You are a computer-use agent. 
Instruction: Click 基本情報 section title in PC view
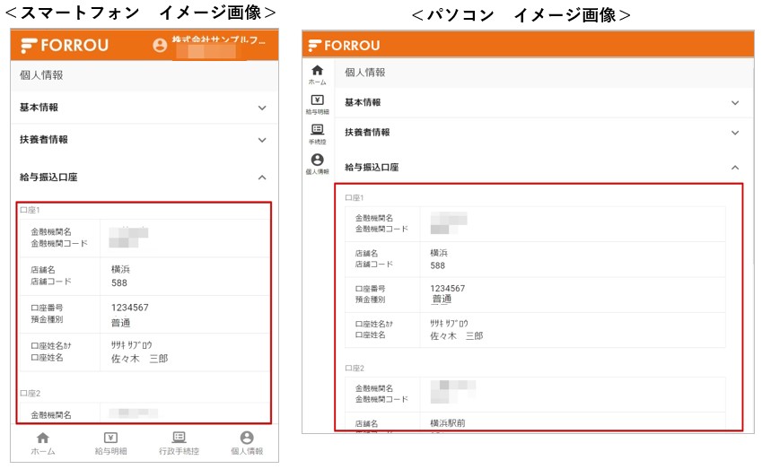(363, 102)
